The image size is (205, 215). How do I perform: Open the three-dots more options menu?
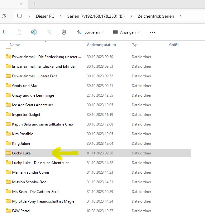tap(153, 32)
